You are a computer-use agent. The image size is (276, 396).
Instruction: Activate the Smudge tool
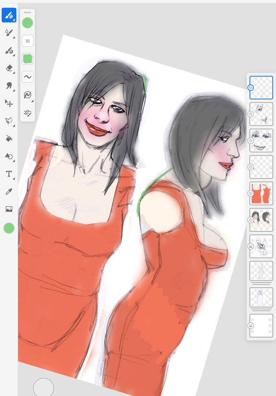click(9, 86)
